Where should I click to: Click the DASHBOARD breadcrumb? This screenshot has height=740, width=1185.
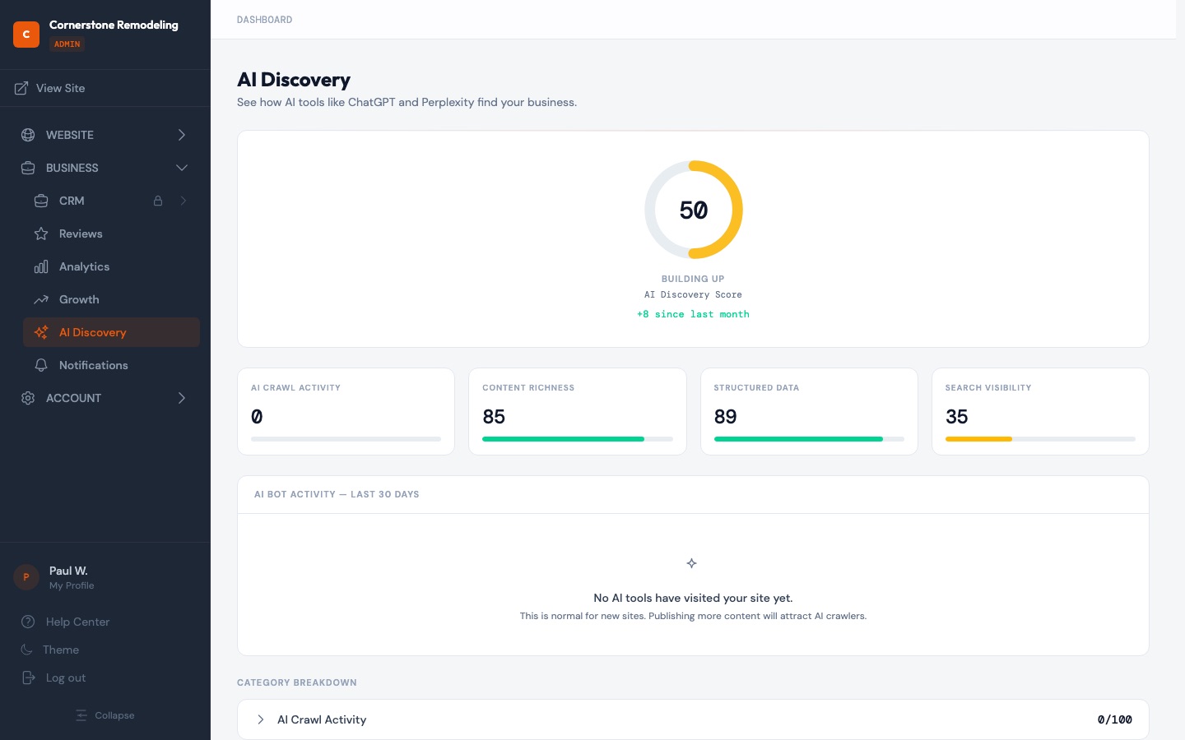[264, 20]
